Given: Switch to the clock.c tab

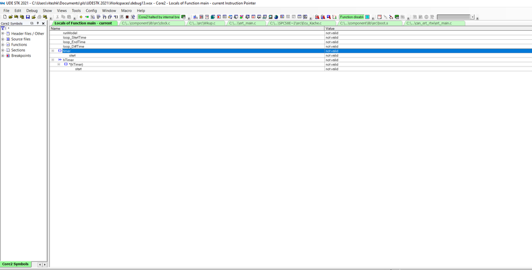Looking at the screenshot, I should coord(152,23).
